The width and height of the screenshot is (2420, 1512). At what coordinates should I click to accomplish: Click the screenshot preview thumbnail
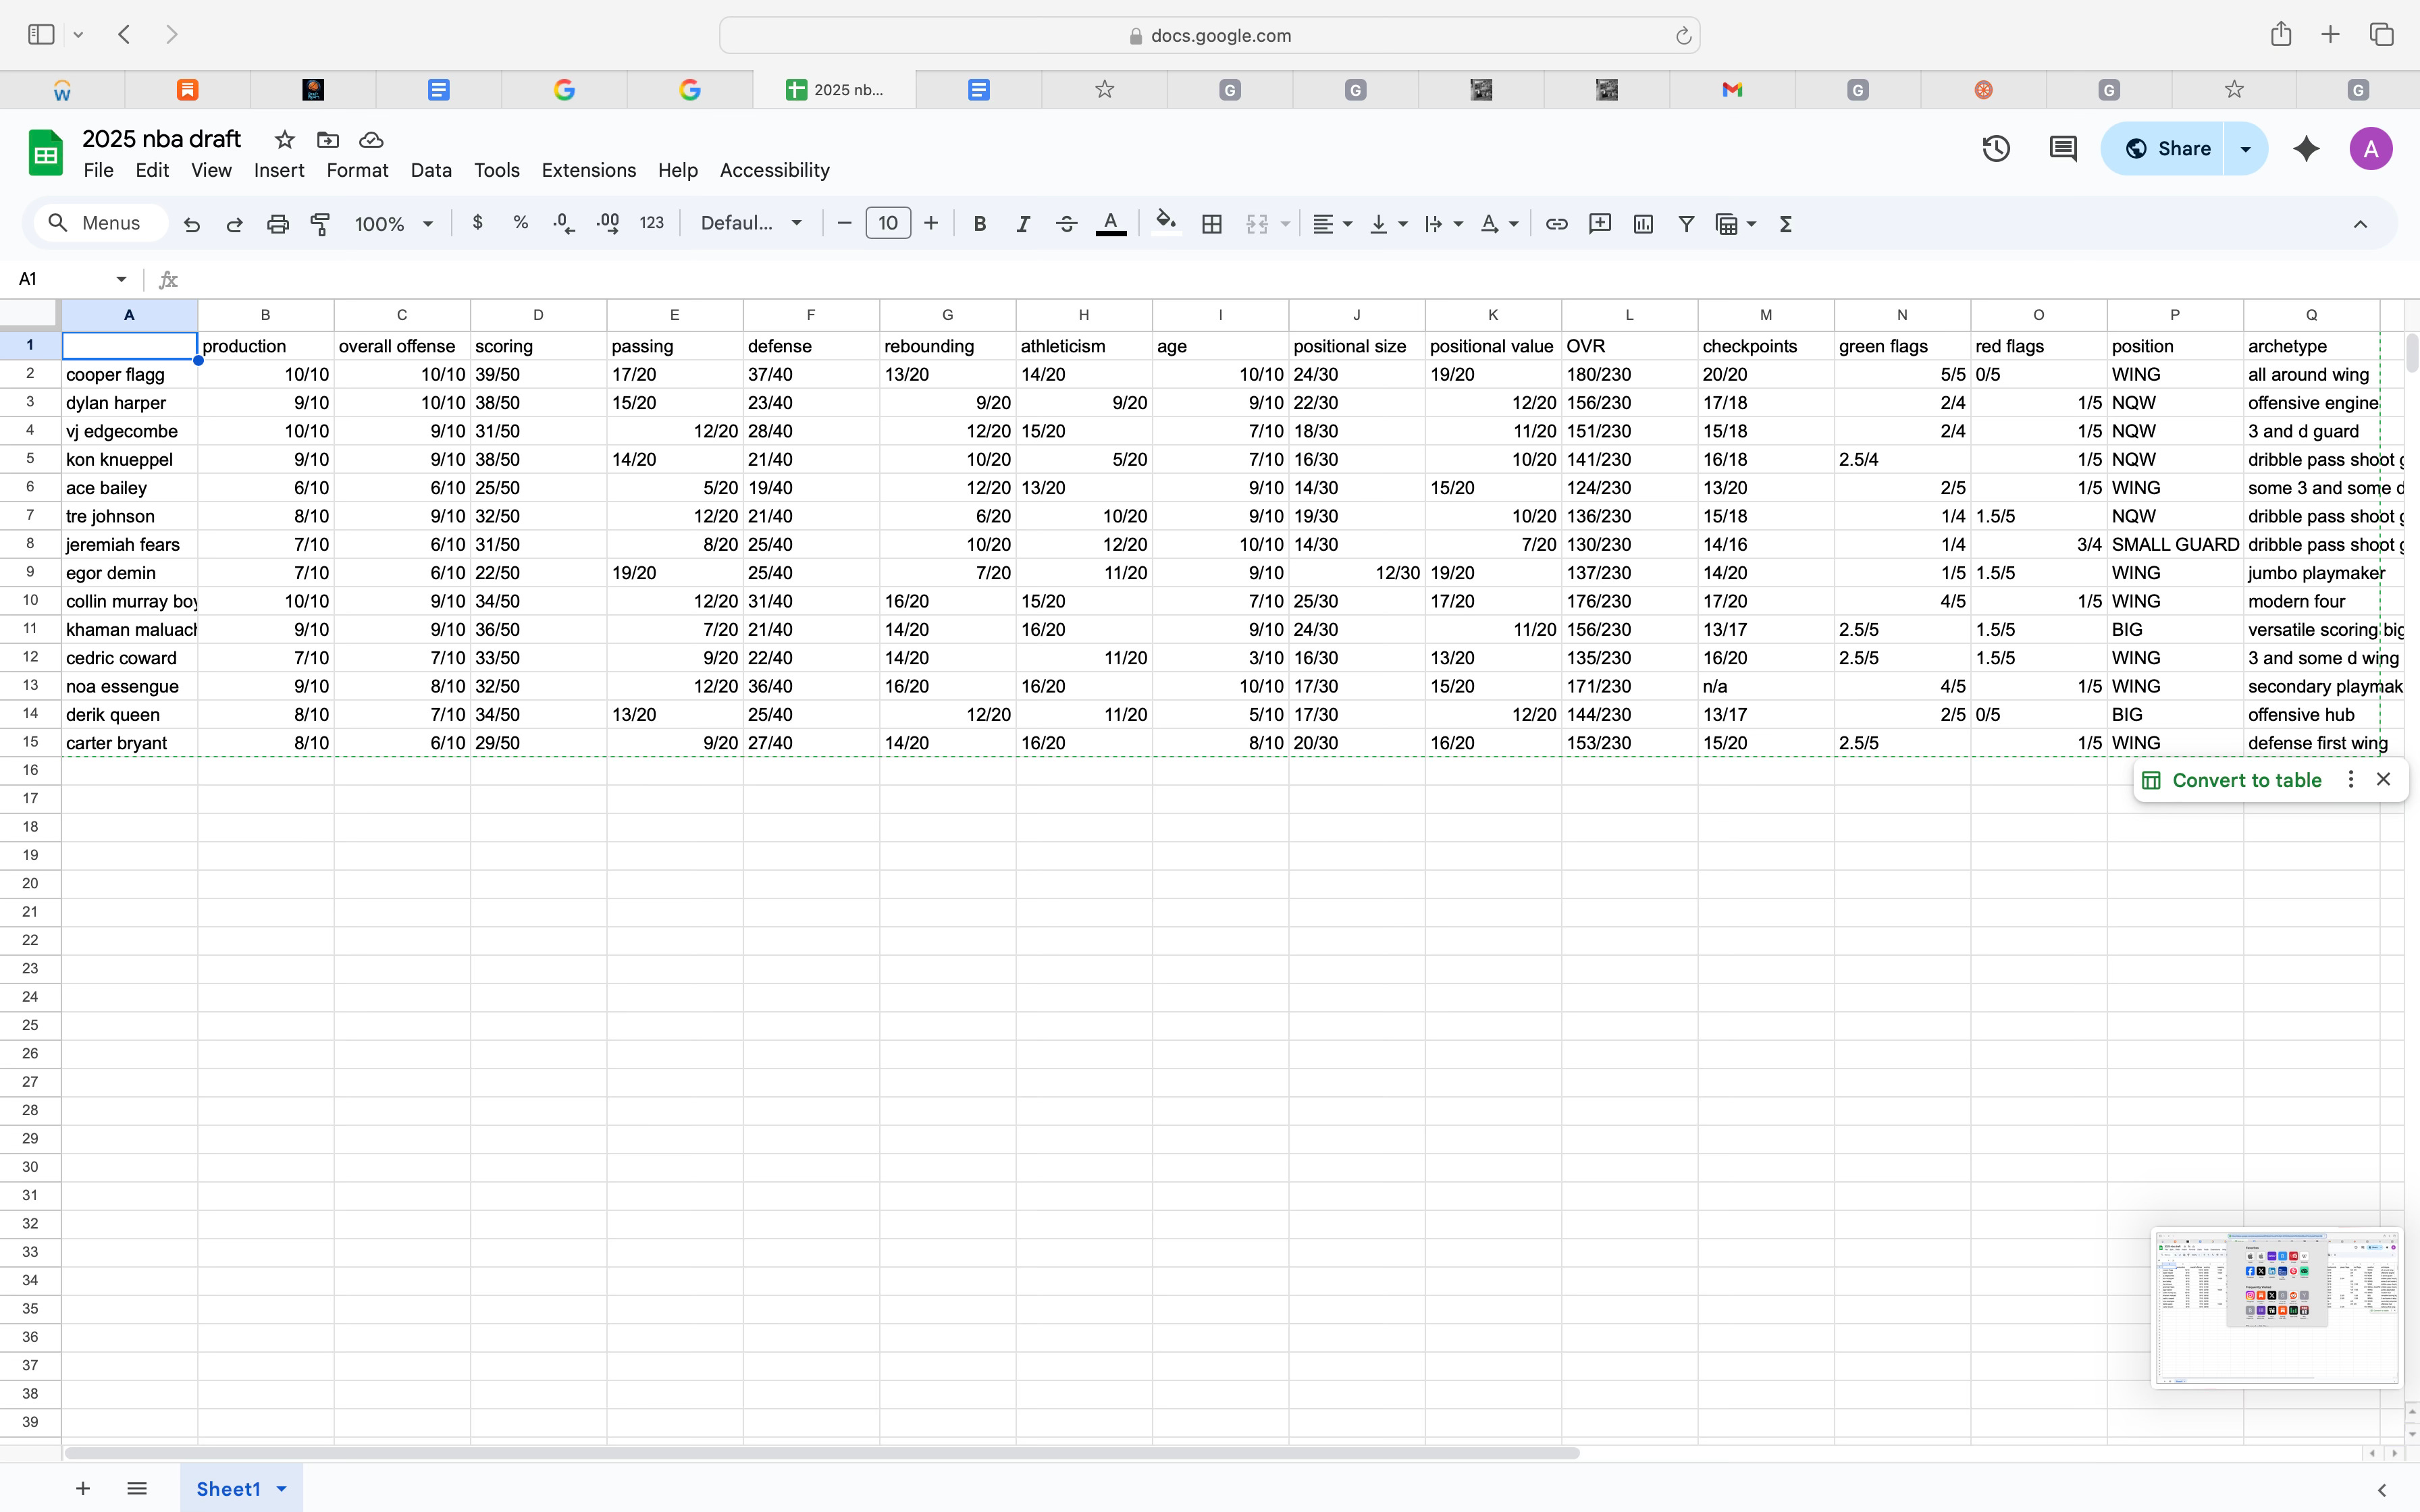point(2277,1307)
